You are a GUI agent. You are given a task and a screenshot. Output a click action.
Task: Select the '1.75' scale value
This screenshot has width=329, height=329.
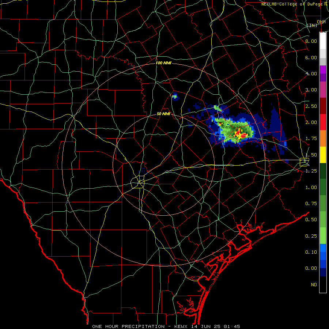click(x=311, y=139)
